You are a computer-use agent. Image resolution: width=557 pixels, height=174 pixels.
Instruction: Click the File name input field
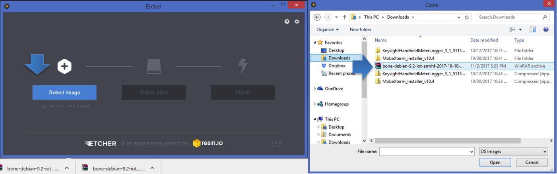427,151
